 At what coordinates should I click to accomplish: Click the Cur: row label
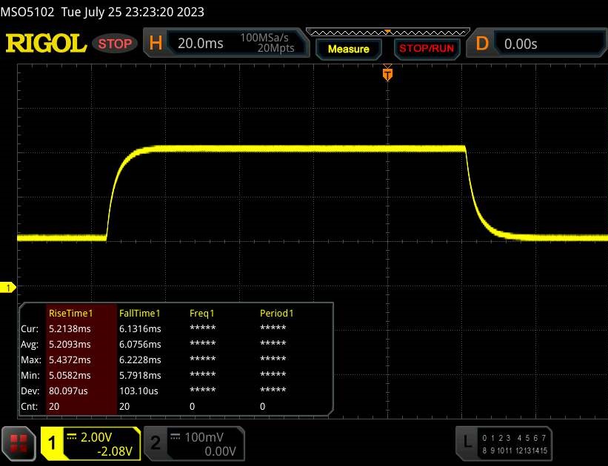tap(30, 329)
